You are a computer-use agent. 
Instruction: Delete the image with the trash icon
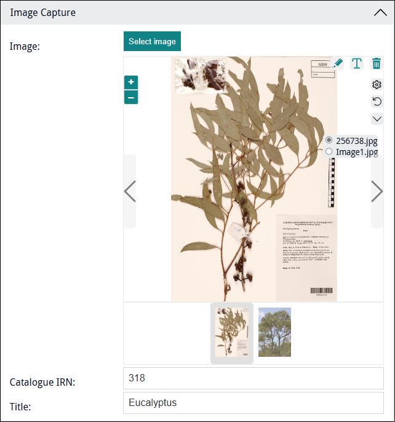pos(377,63)
